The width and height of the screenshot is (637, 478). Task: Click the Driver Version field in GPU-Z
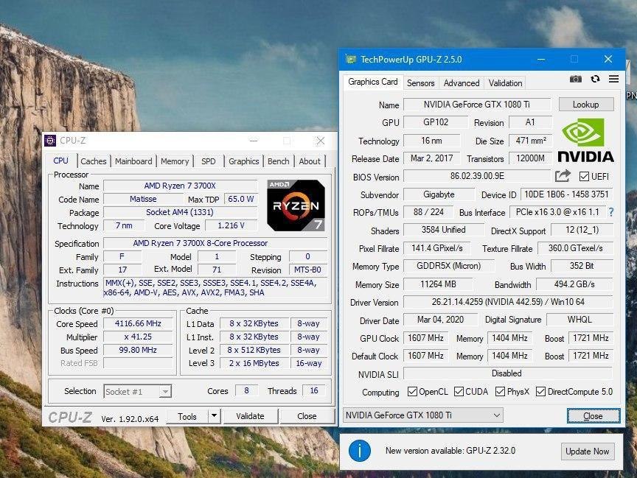(508, 301)
